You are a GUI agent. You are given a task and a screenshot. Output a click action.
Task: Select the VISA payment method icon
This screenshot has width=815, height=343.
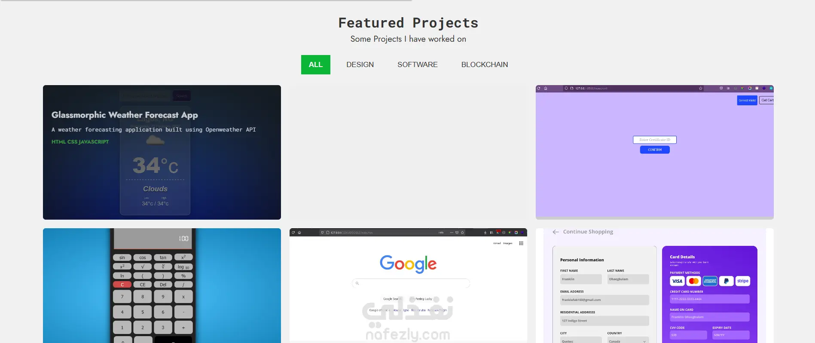click(x=677, y=281)
